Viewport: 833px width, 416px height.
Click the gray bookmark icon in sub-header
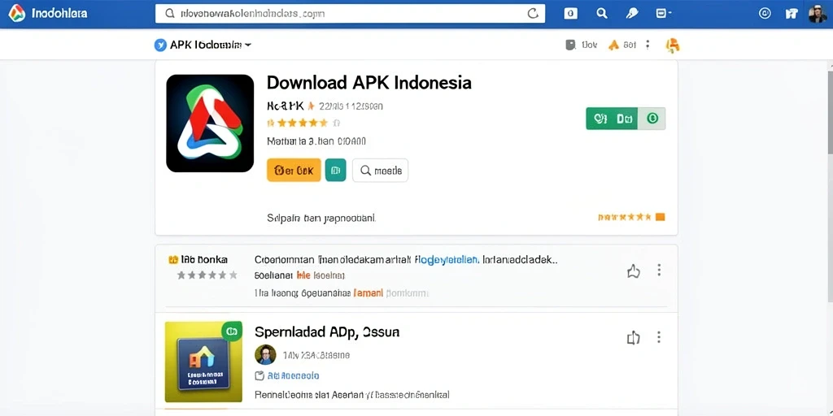click(x=570, y=45)
